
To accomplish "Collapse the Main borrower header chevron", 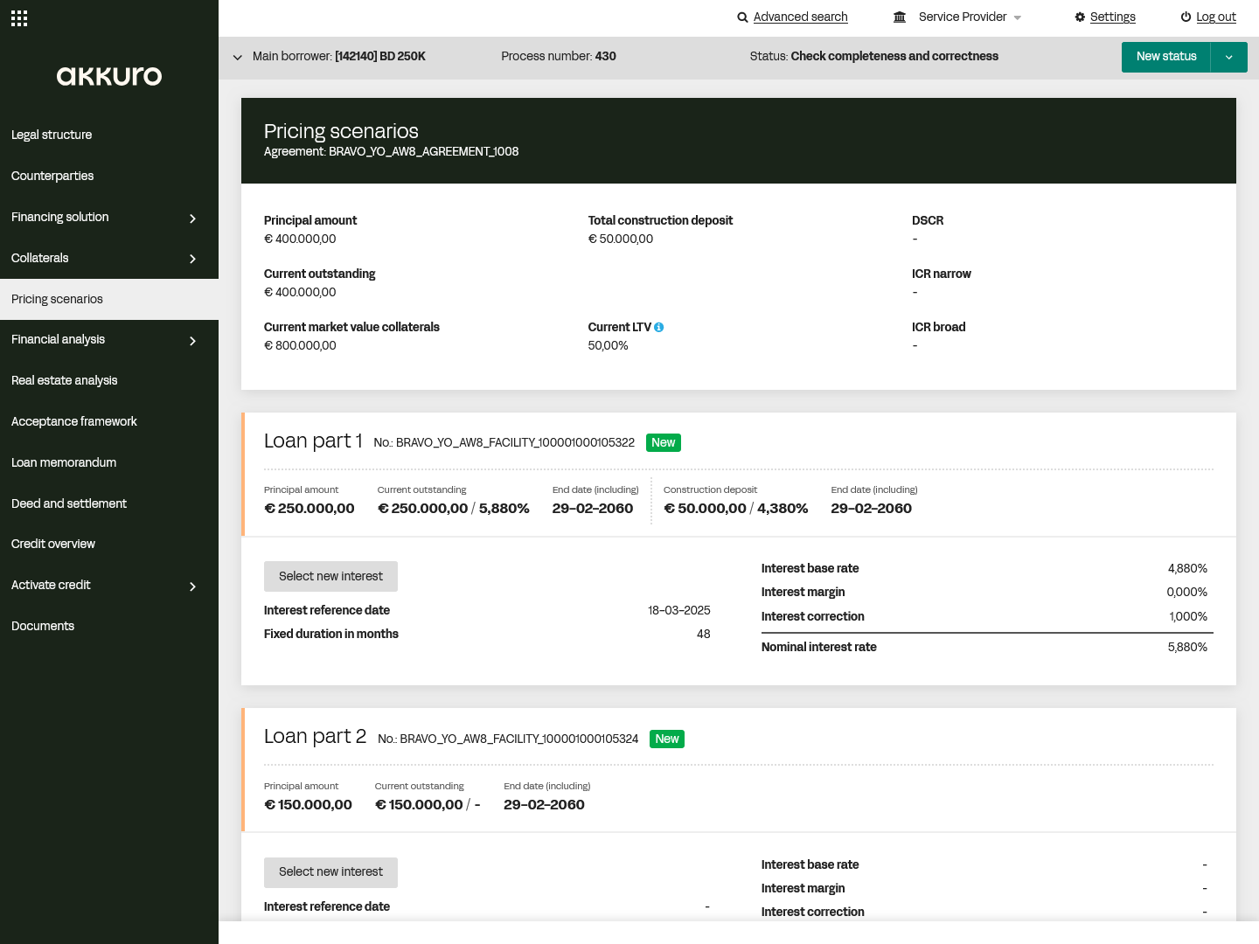I will pyautogui.click(x=237, y=57).
